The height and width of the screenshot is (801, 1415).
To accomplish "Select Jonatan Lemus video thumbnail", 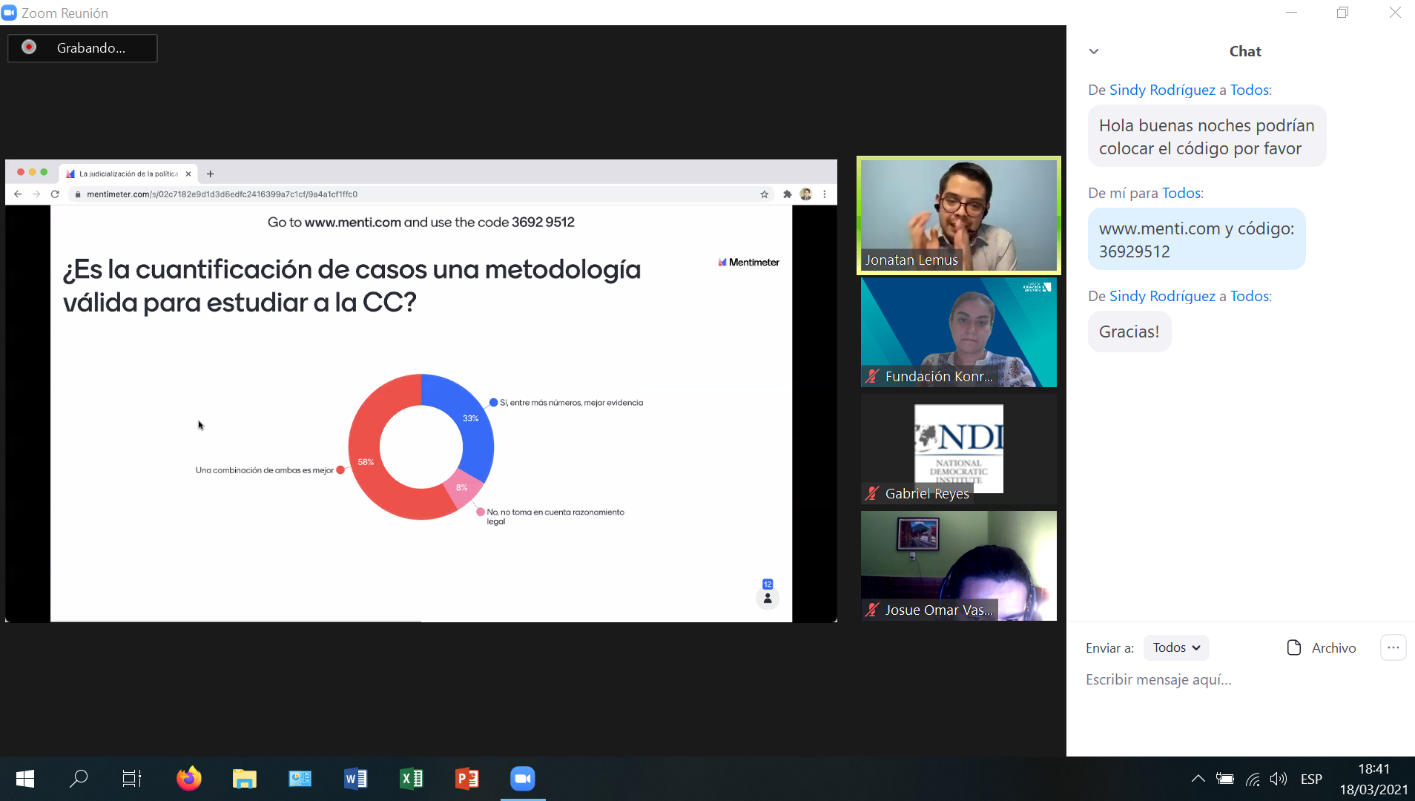I will point(958,215).
